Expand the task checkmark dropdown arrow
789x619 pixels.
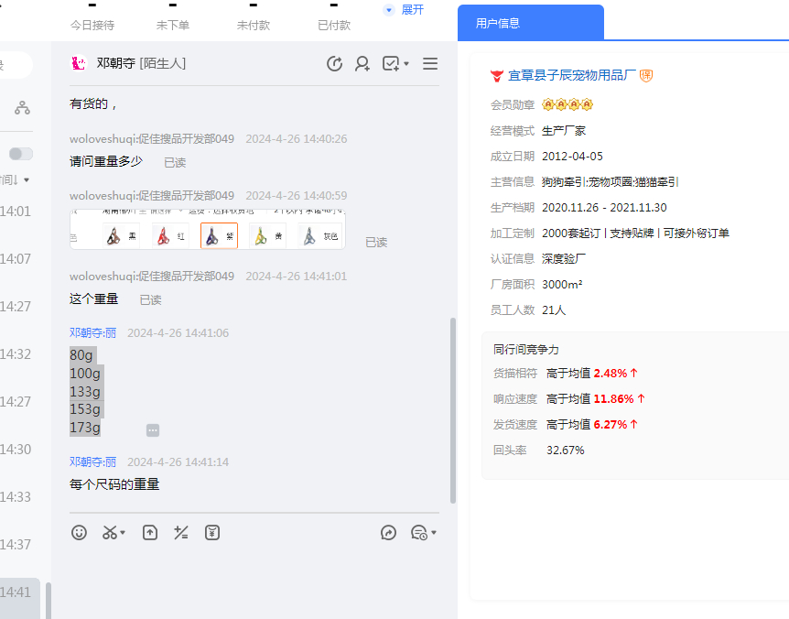pyautogui.click(x=406, y=64)
